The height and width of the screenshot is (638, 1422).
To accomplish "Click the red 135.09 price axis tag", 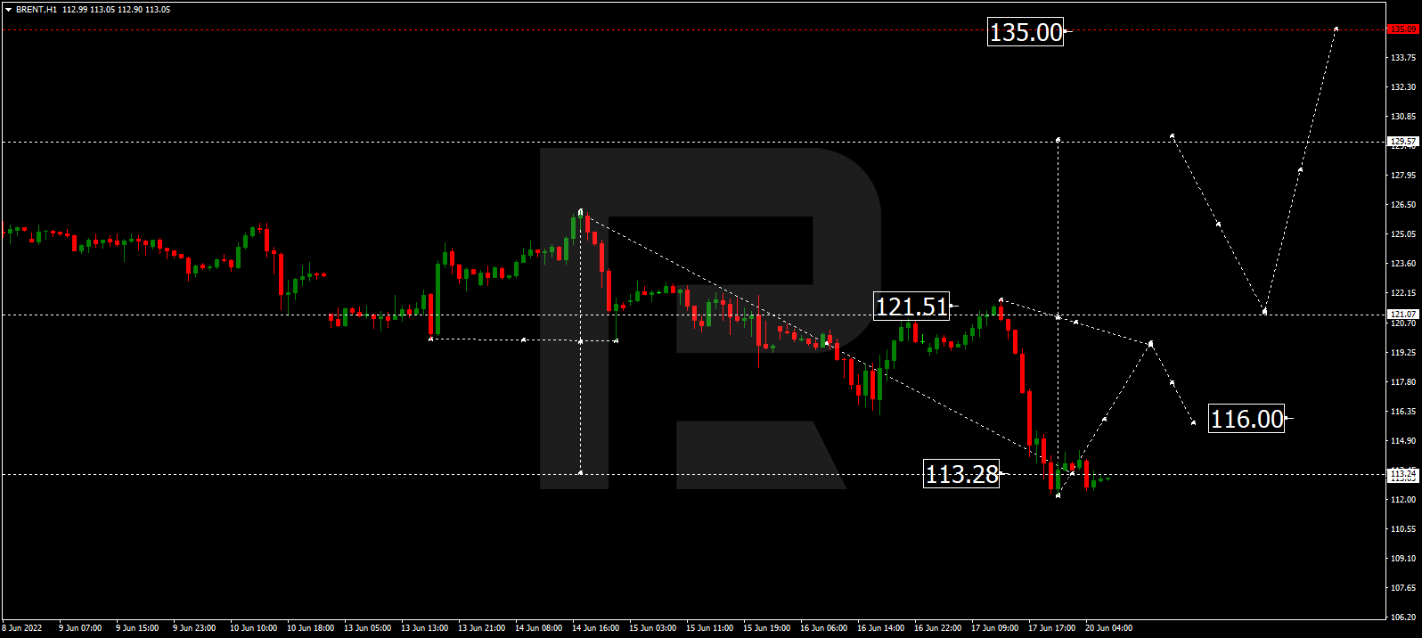I will click(x=1403, y=29).
